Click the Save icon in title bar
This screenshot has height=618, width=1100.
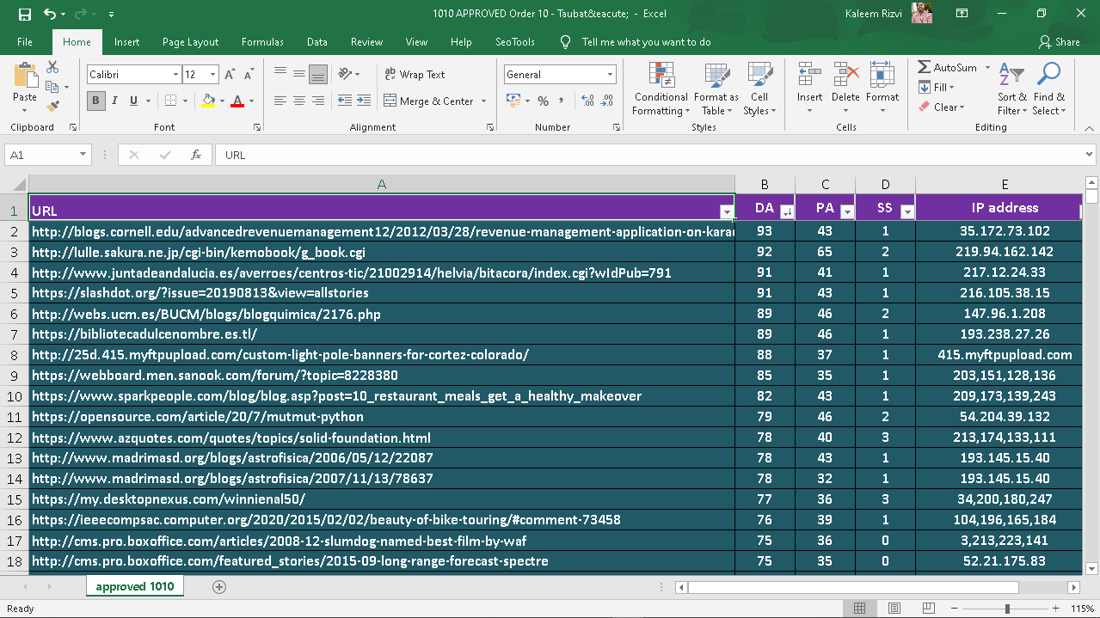pos(24,14)
